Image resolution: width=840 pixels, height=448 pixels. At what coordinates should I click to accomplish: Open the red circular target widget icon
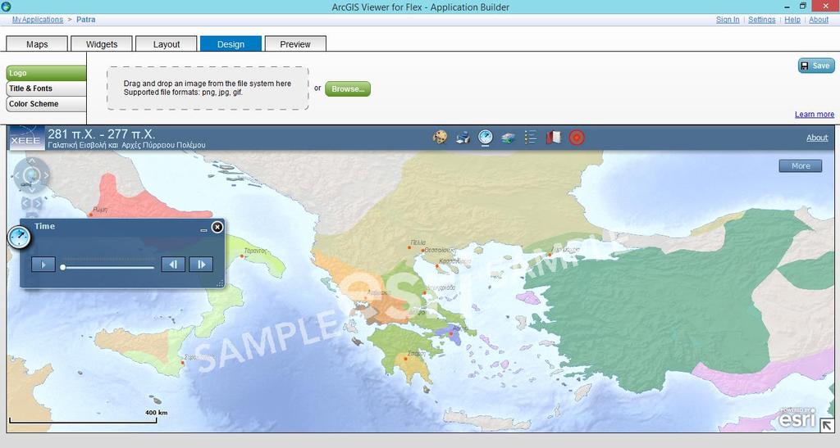point(577,138)
